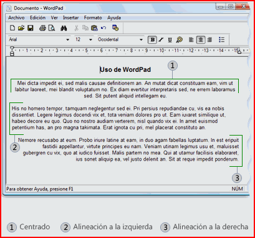The height and width of the screenshot is (238, 255).
Task: Click the right indent marker on the ruler
Action: (x=239, y=52)
